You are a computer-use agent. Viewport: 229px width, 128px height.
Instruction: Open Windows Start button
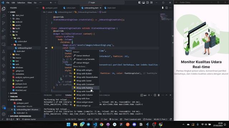pos(68,124)
